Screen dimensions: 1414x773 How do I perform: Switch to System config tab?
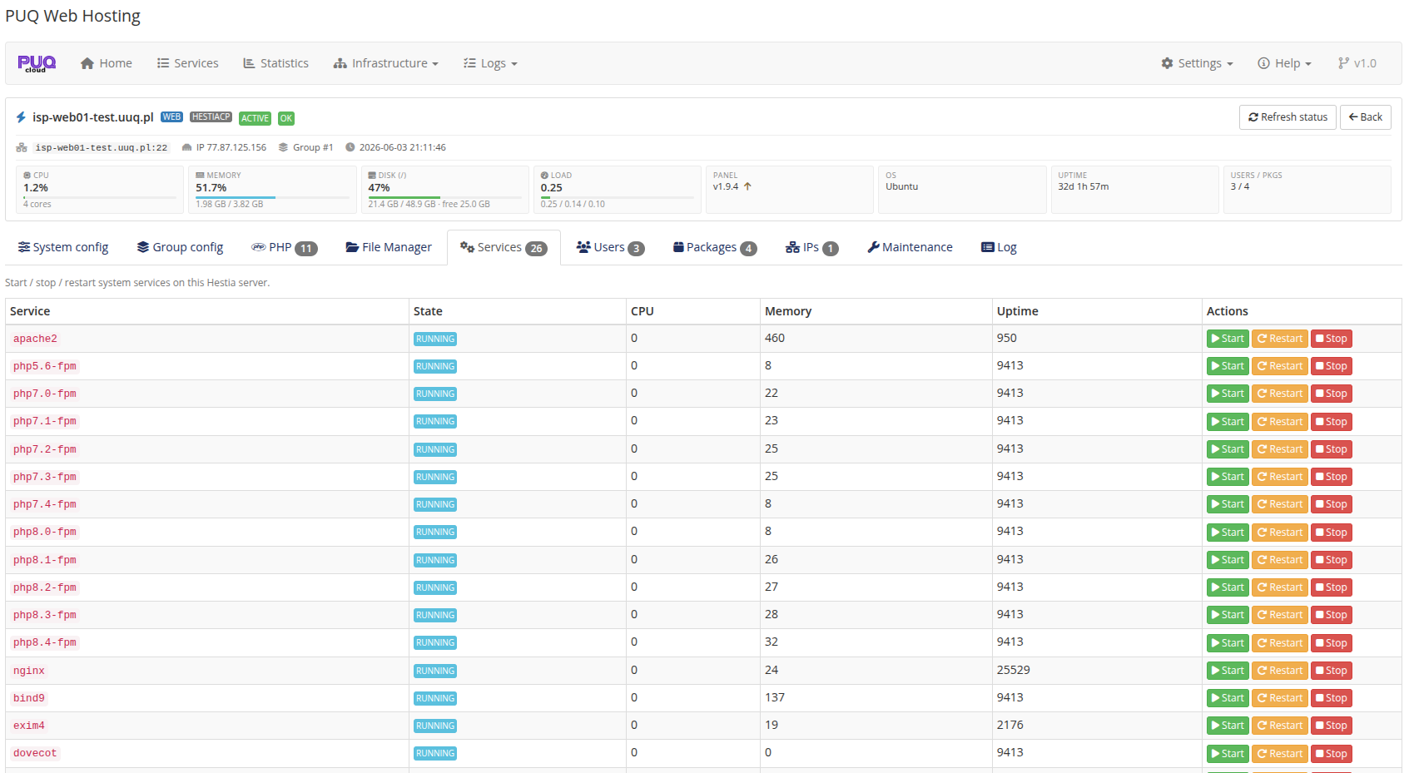[x=63, y=247]
